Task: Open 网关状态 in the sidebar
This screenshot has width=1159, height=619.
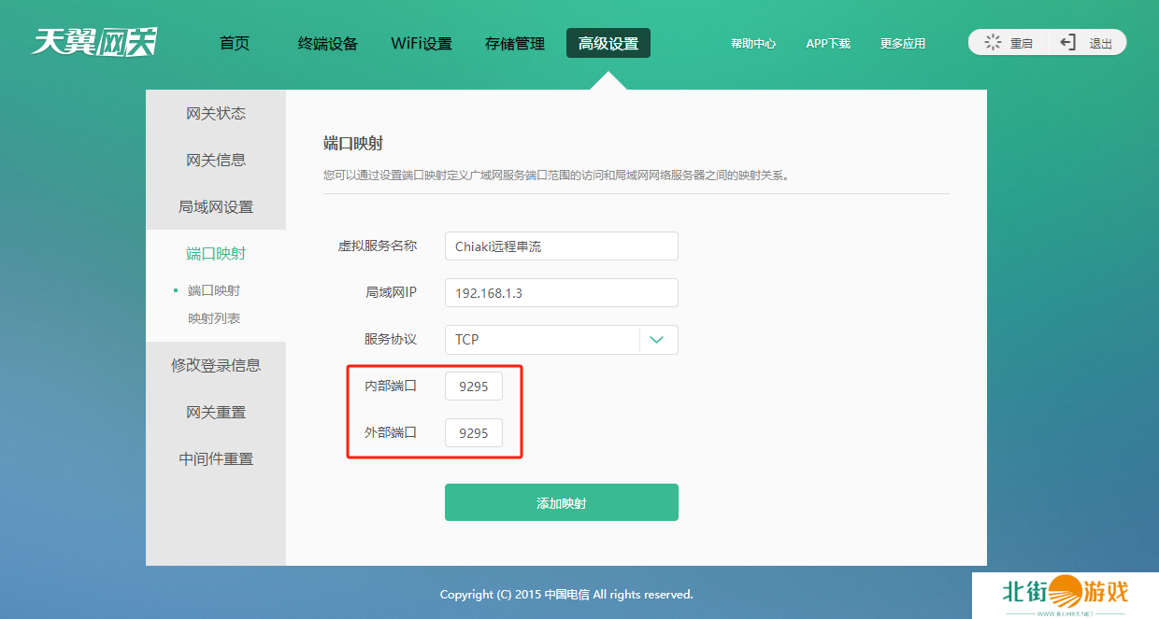Action: (x=216, y=113)
